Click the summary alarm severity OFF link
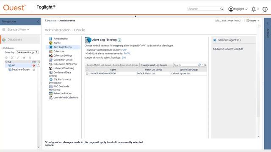Screen dimensions: 271x152 pyautogui.click(x=124, y=50)
